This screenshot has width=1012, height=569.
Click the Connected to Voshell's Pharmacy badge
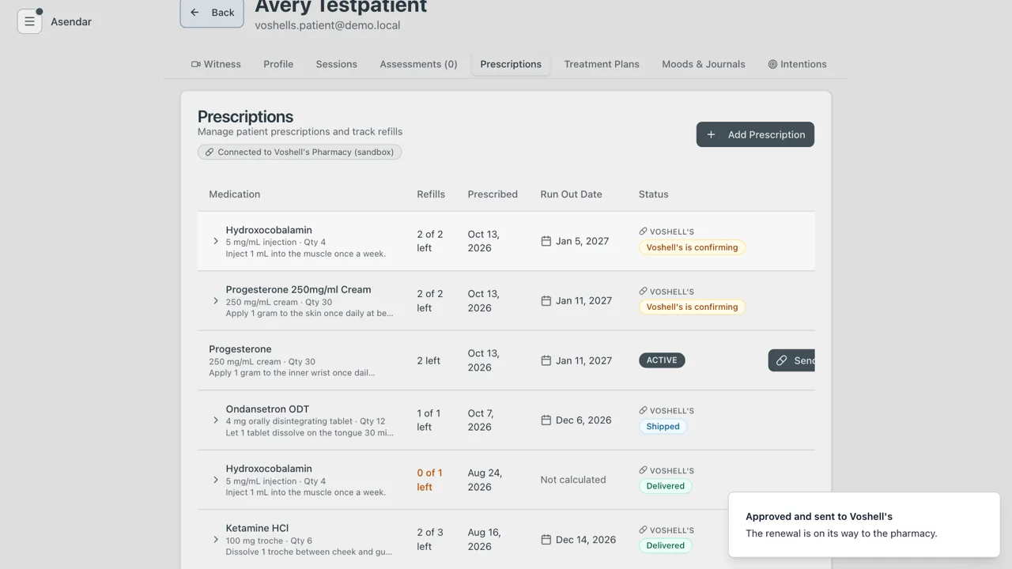300,152
